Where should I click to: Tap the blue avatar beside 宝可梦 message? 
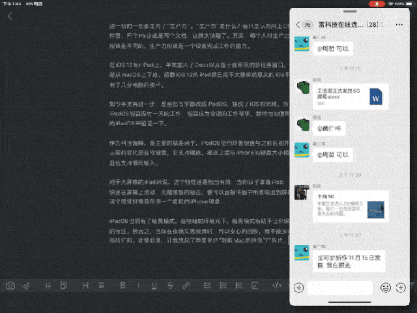click(302, 252)
